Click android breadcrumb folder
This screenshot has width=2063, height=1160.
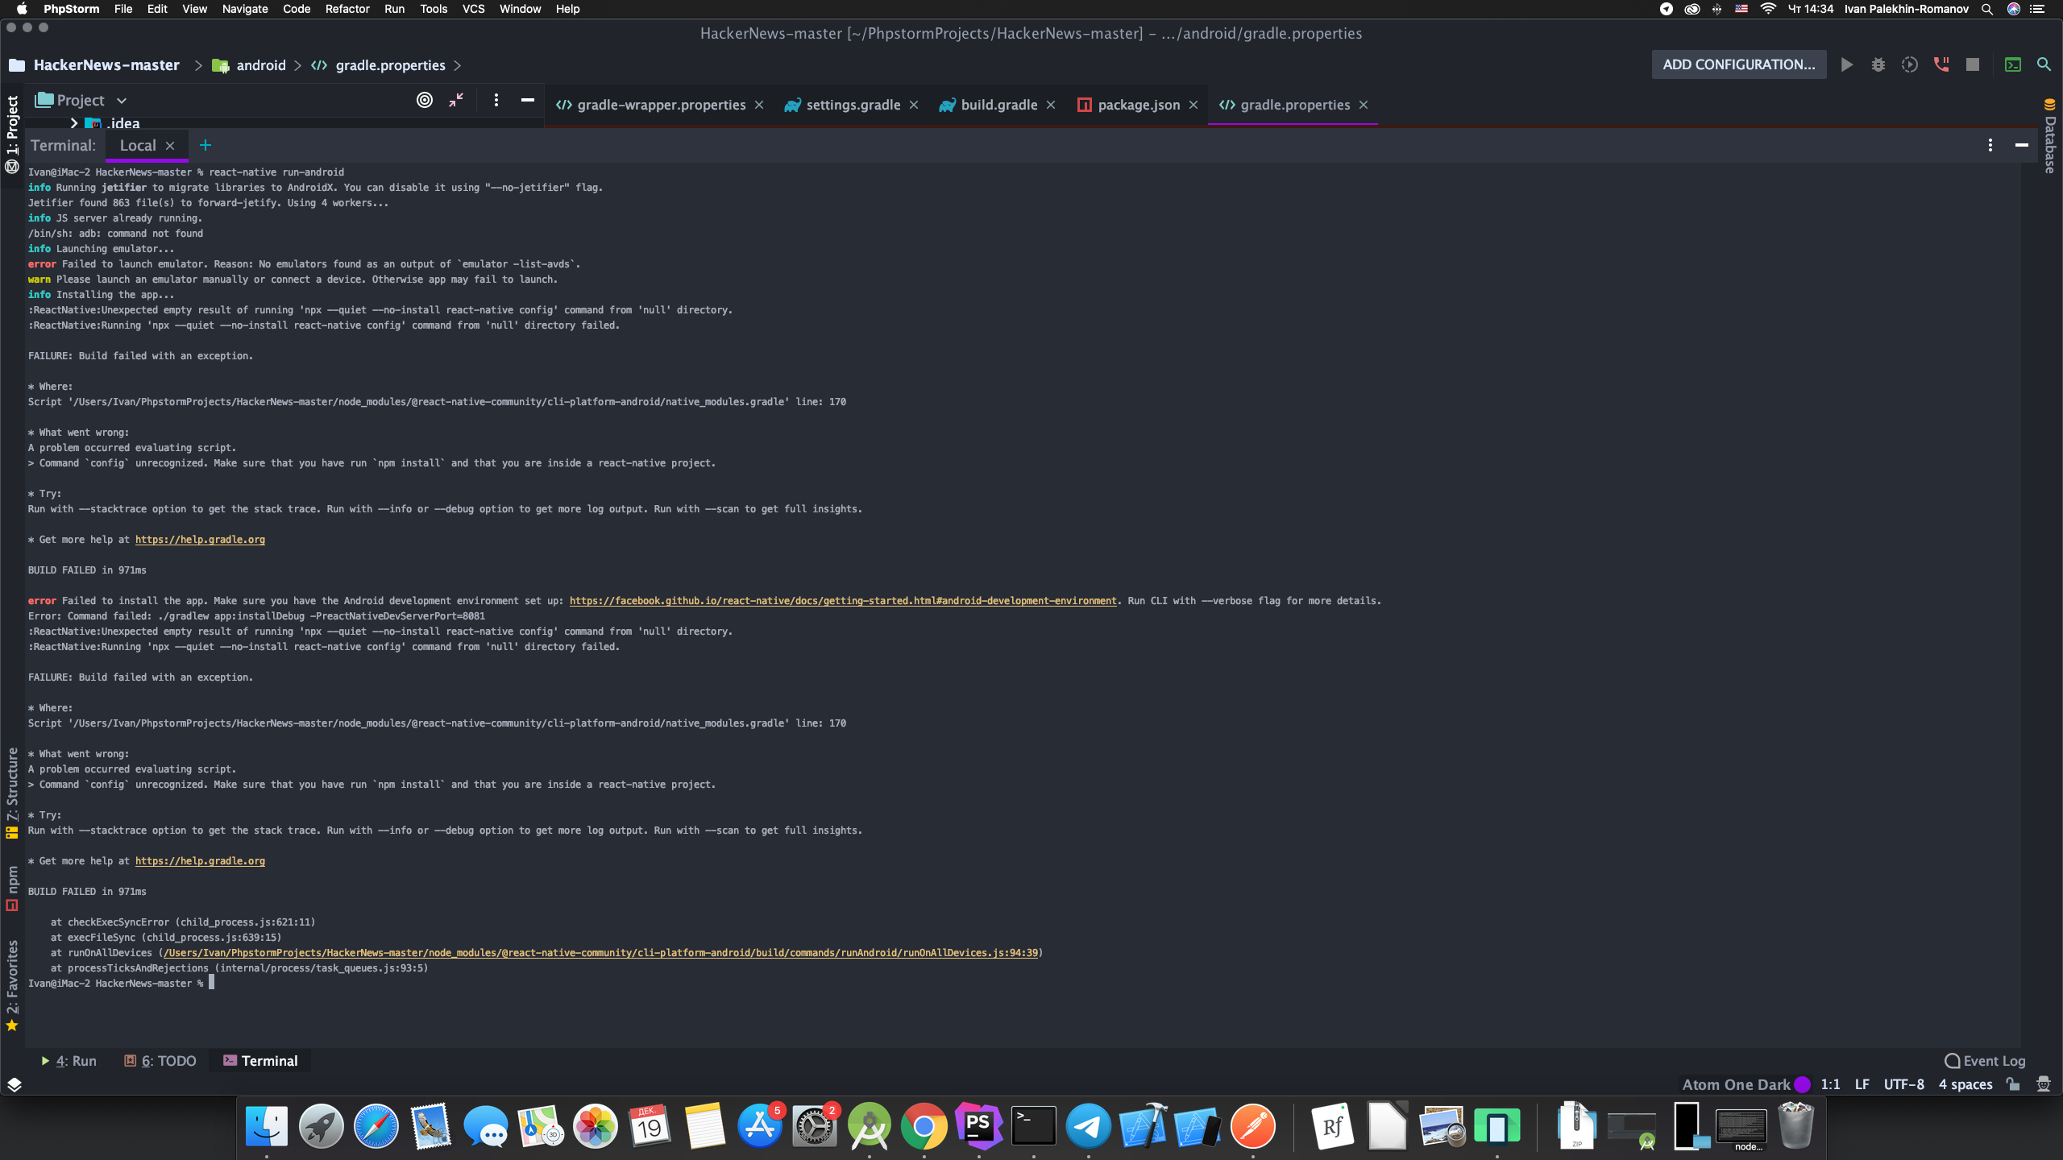coord(260,65)
